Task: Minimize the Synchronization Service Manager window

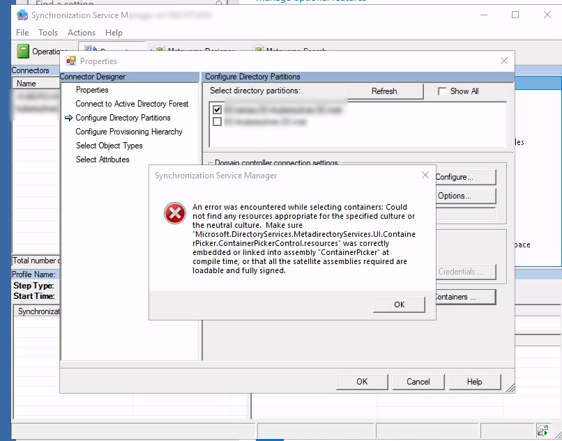Action: (484, 15)
